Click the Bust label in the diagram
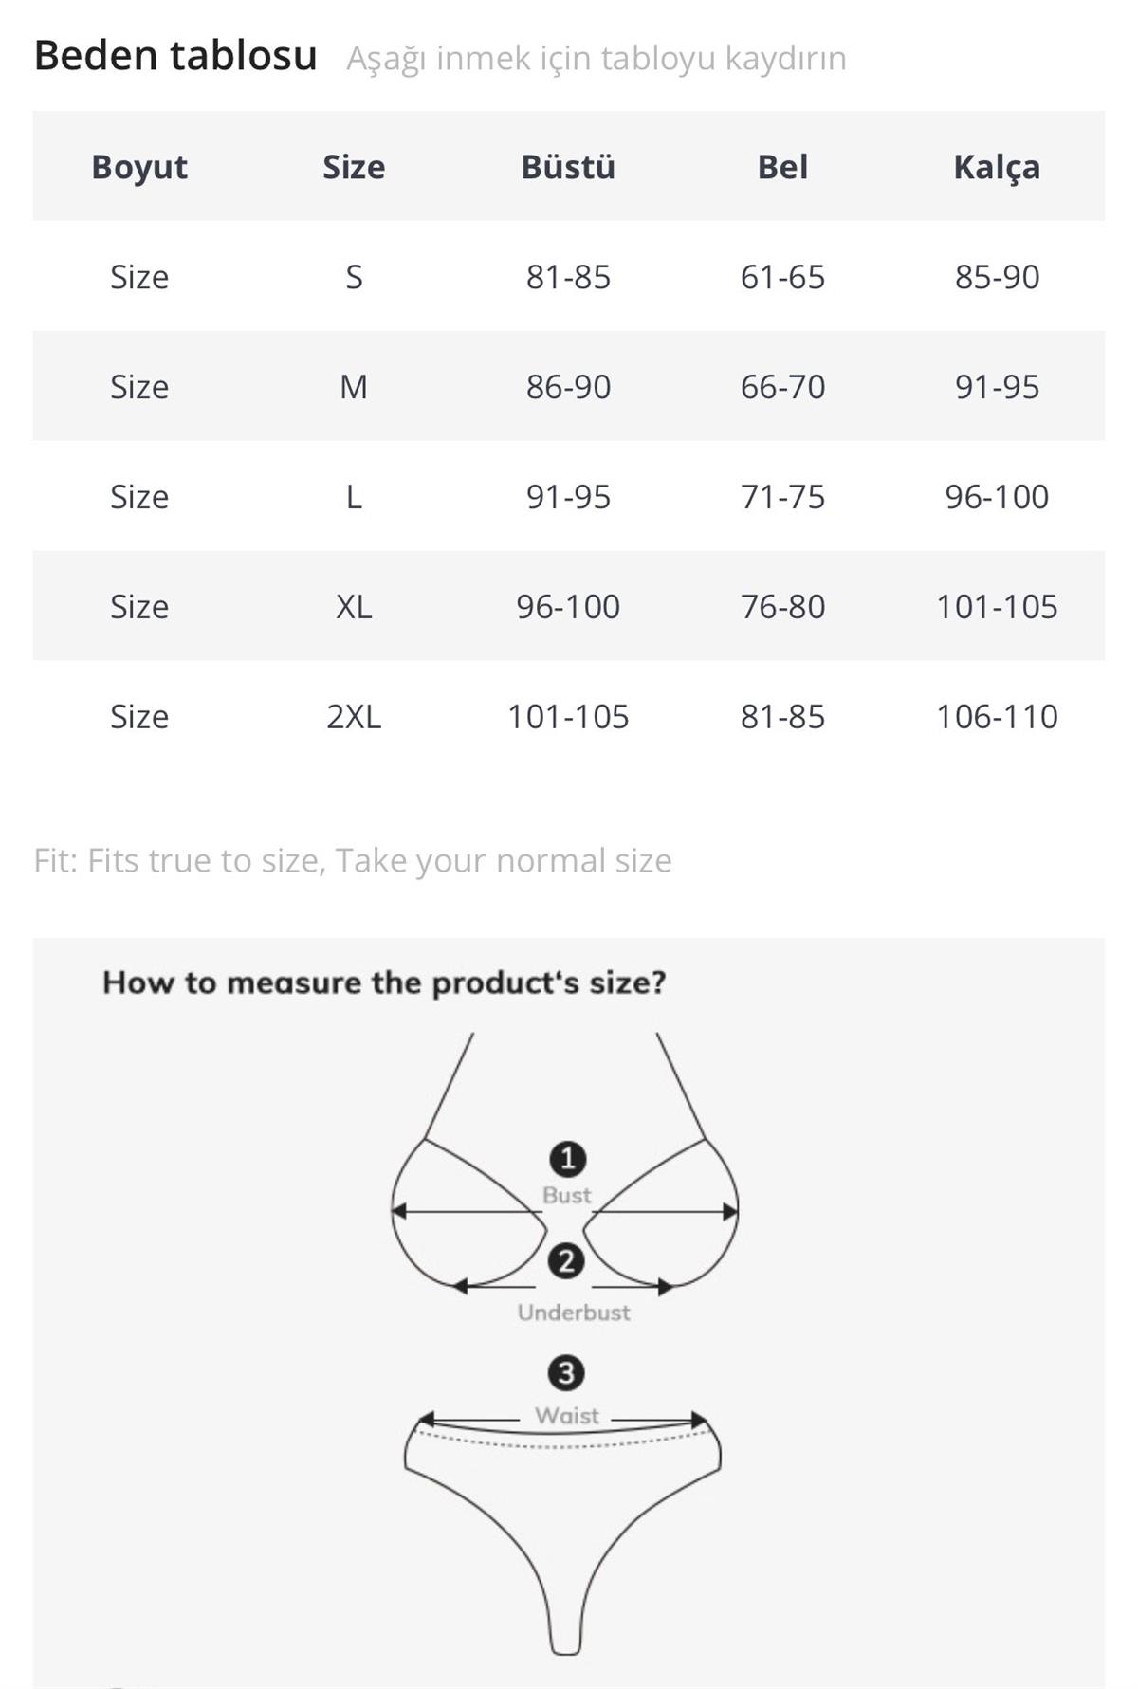Screen dimensions: 1138x1689 [566, 1195]
